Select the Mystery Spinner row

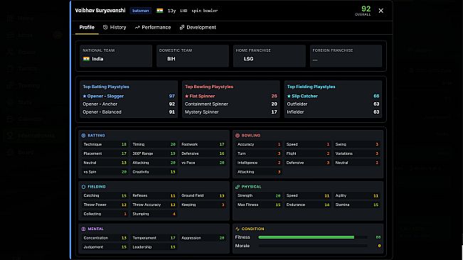click(231, 112)
